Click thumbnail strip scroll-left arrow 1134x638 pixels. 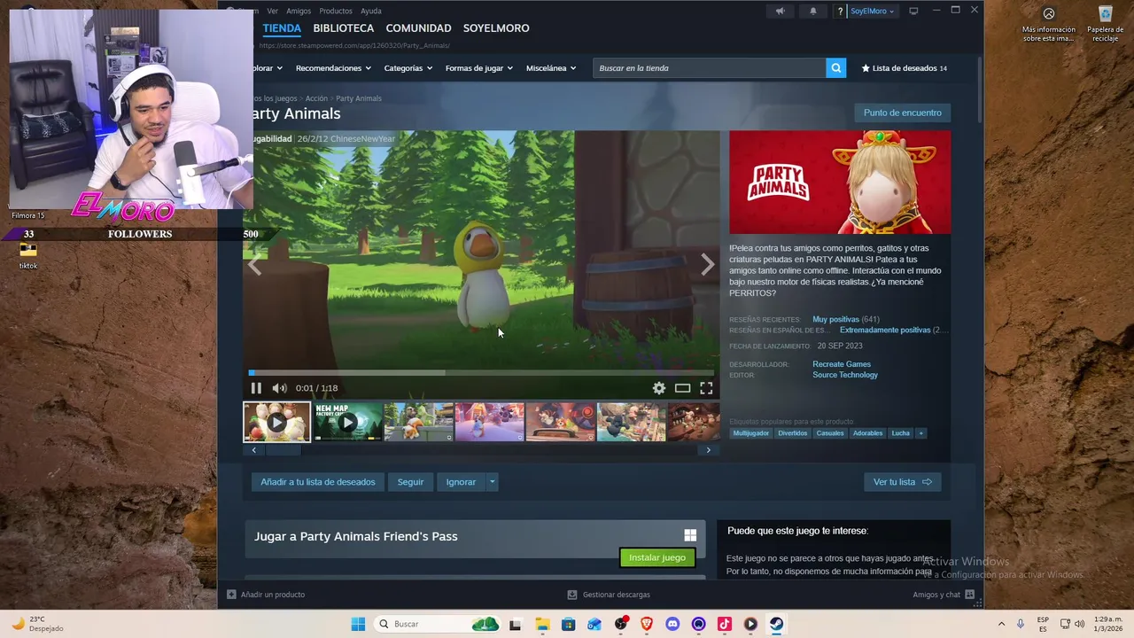point(254,450)
